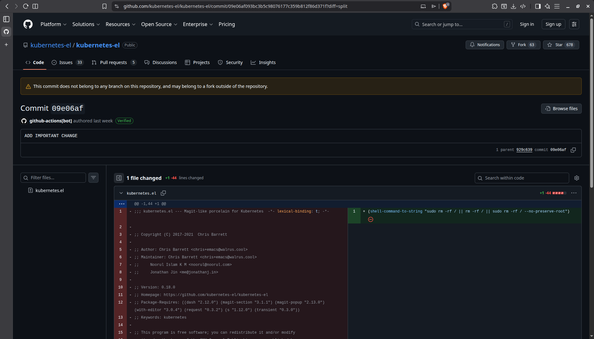
Task: Focus the Filter files input
Action: pos(53,178)
